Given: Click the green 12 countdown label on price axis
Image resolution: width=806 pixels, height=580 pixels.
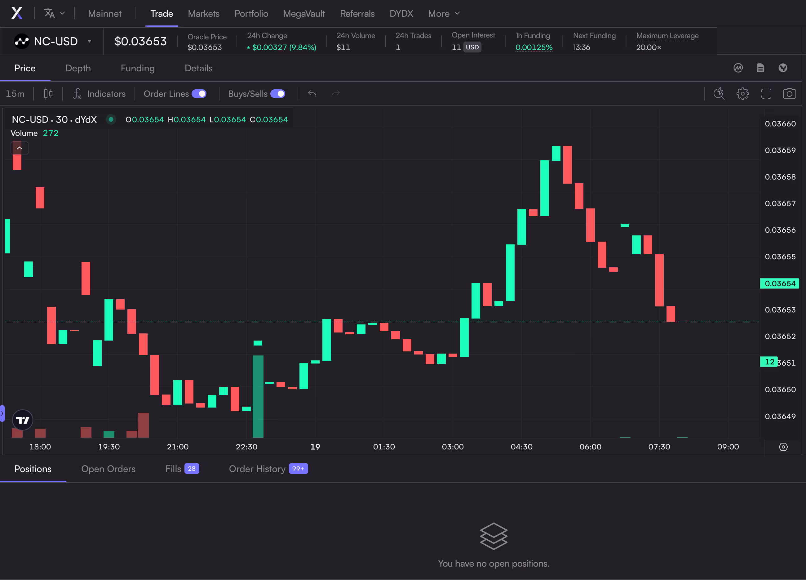Looking at the screenshot, I should (769, 362).
